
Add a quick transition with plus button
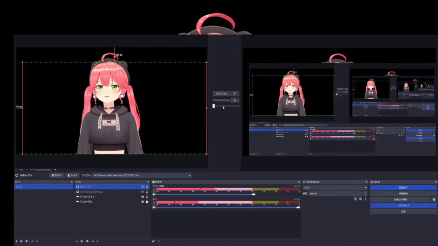[x=235, y=100]
